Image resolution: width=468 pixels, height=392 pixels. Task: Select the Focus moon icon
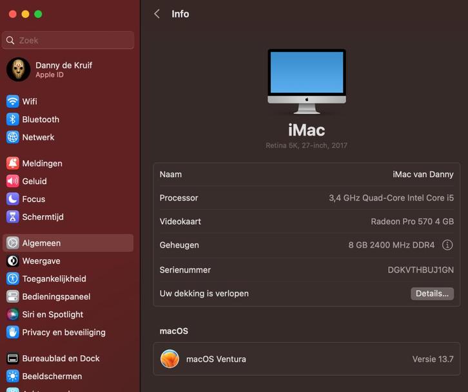(x=12, y=199)
